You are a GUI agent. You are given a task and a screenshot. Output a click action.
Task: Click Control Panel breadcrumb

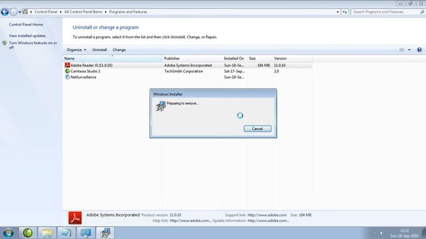coord(46,12)
